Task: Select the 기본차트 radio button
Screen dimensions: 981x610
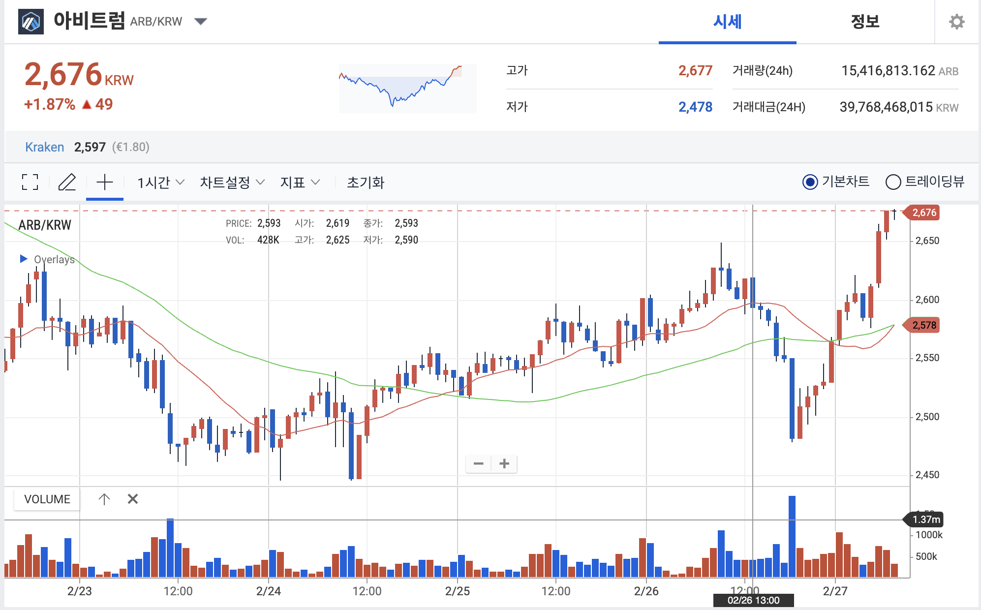Action: pos(810,182)
